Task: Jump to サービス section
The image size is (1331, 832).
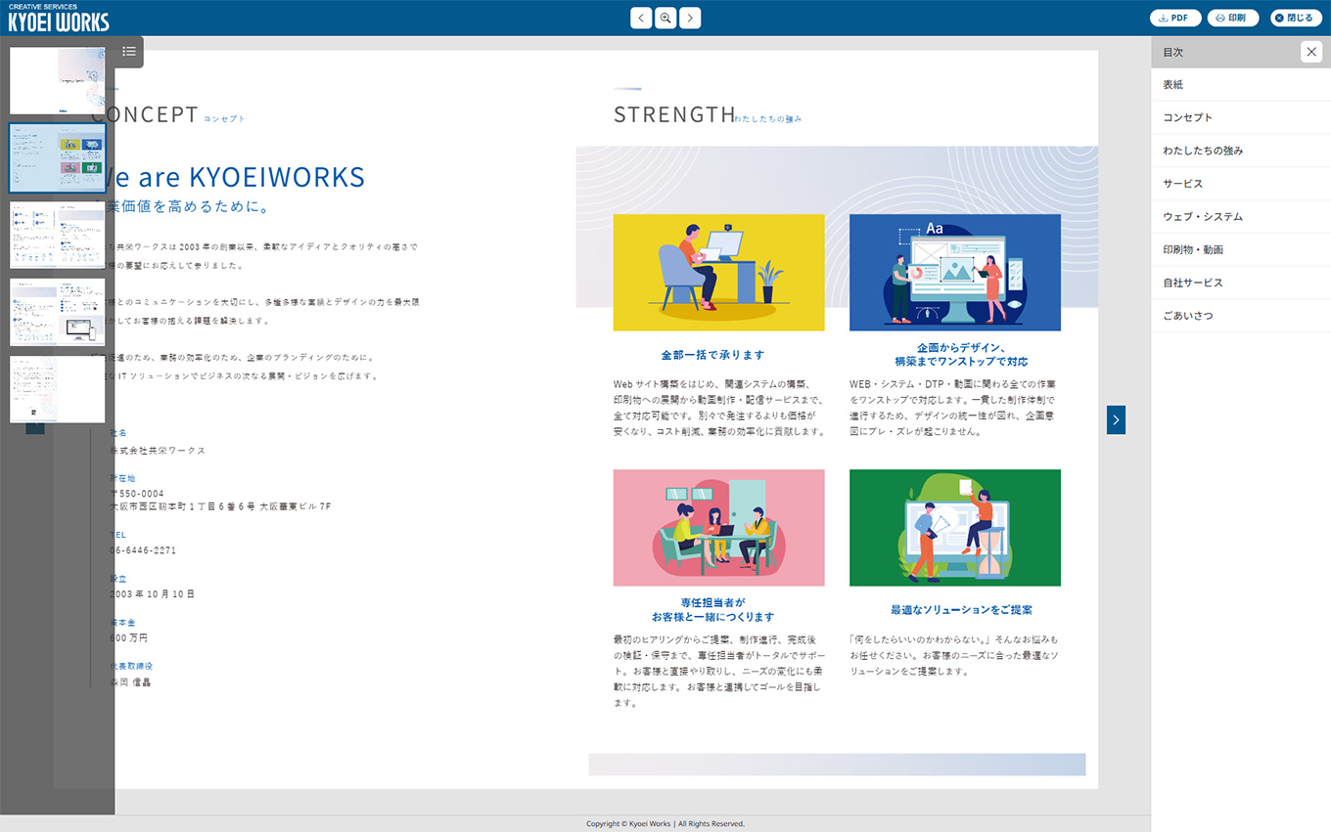Action: point(1241,184)
